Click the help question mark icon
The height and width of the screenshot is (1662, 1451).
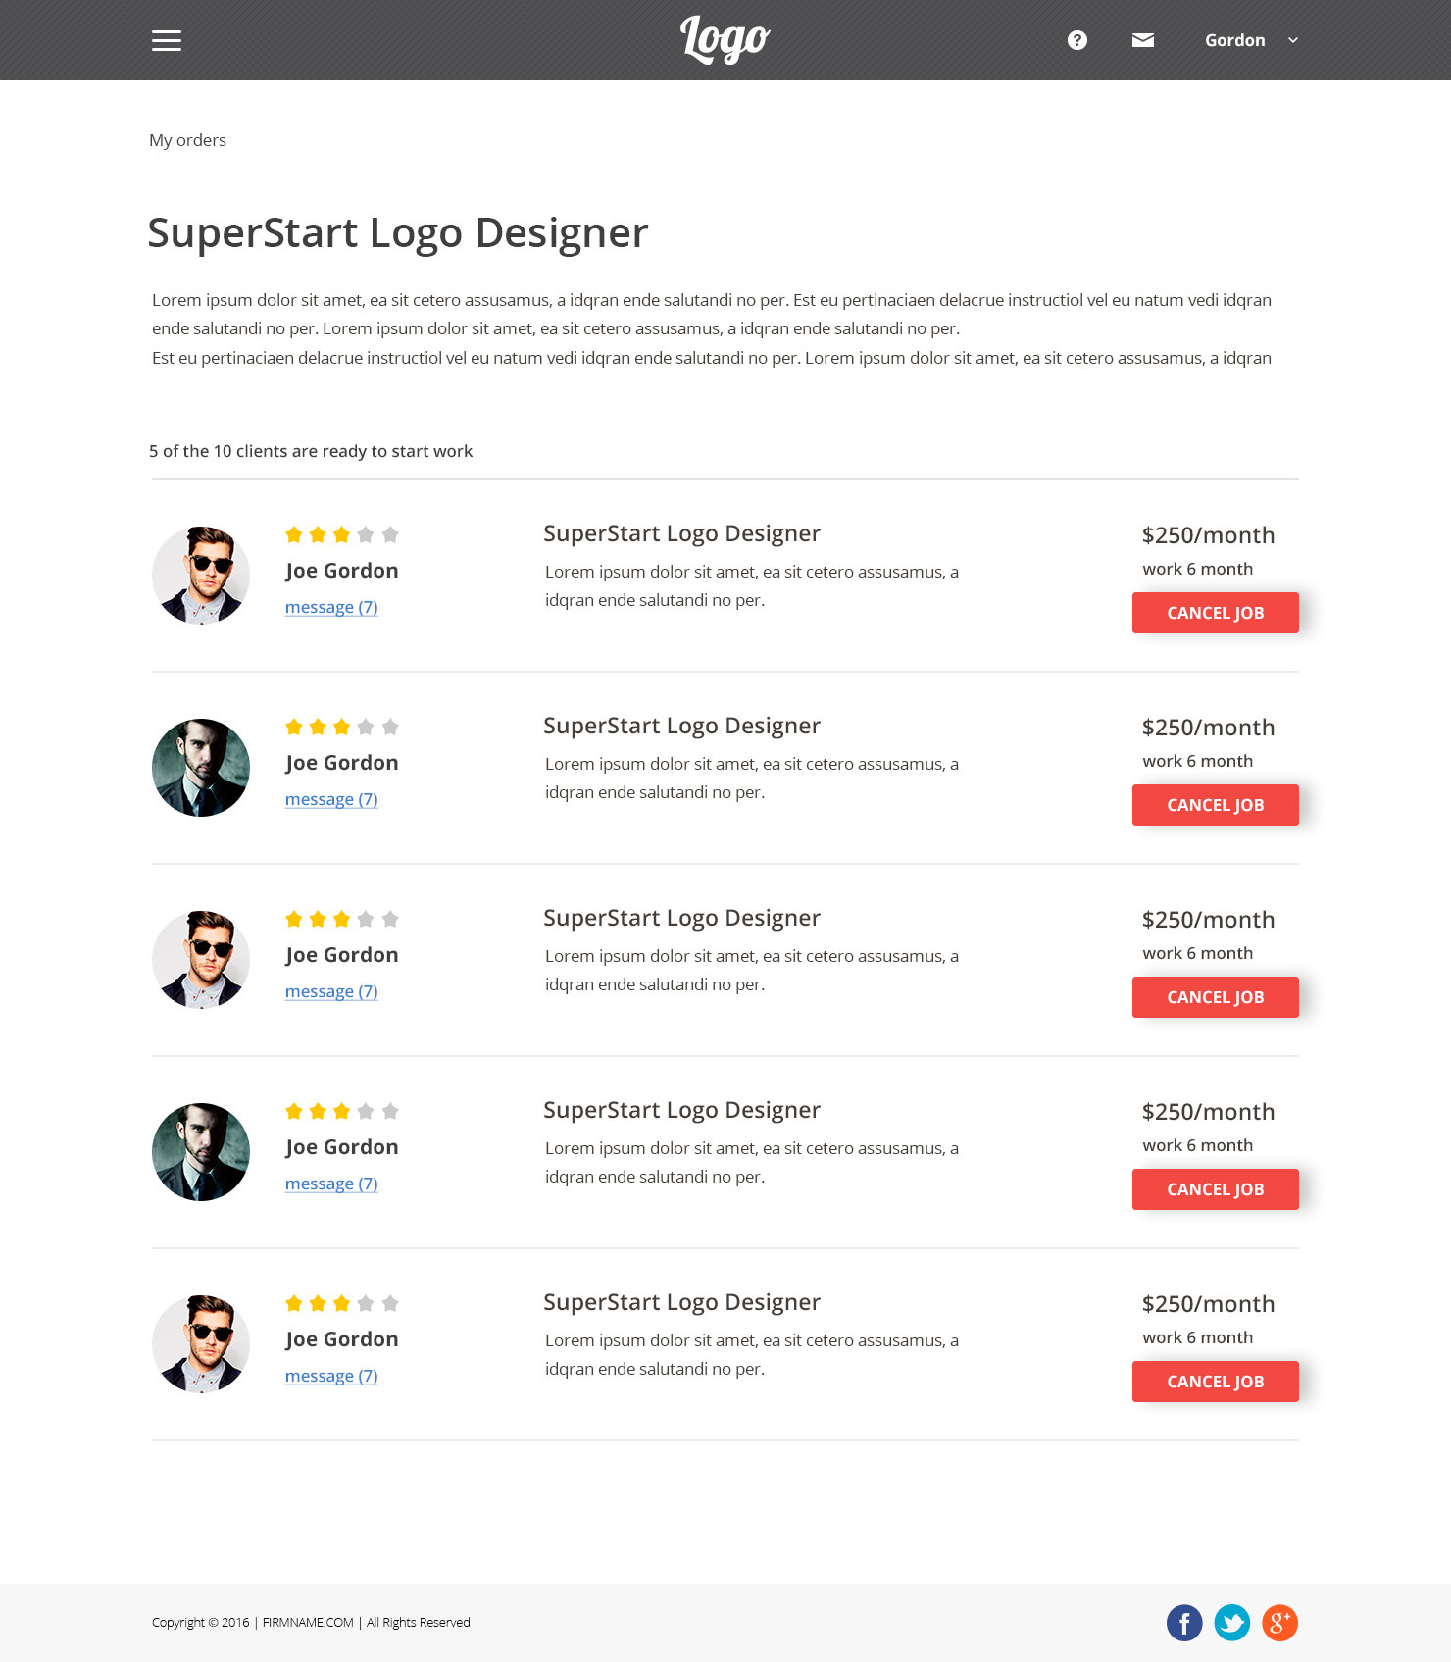click(1077, 40)
